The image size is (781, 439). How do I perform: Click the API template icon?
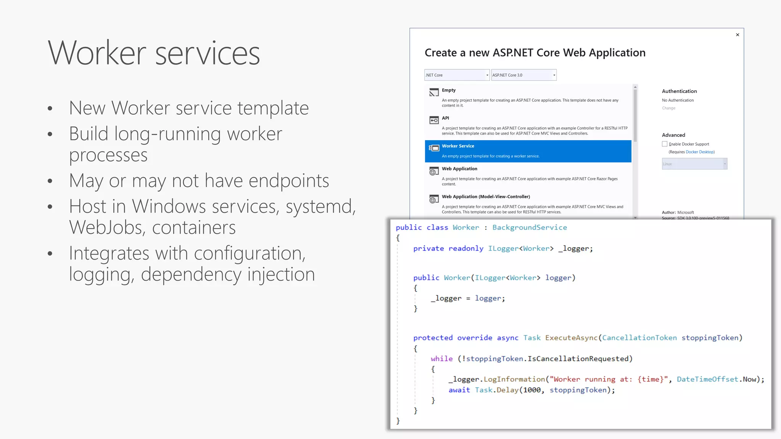(434, 120)
